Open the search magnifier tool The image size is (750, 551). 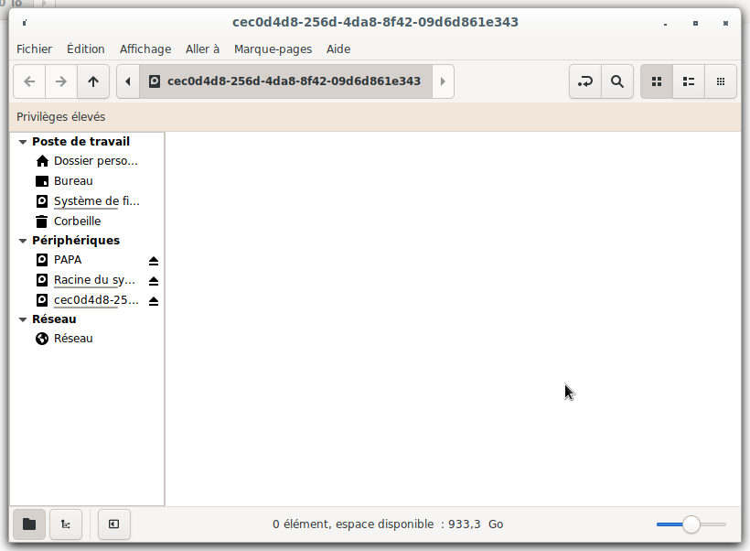pyautogui.click(x=617, y=81)
